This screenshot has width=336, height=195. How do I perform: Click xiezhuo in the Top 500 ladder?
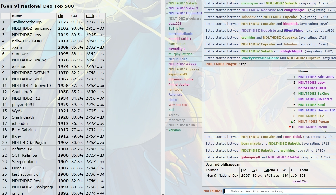[x=19, y=67]
